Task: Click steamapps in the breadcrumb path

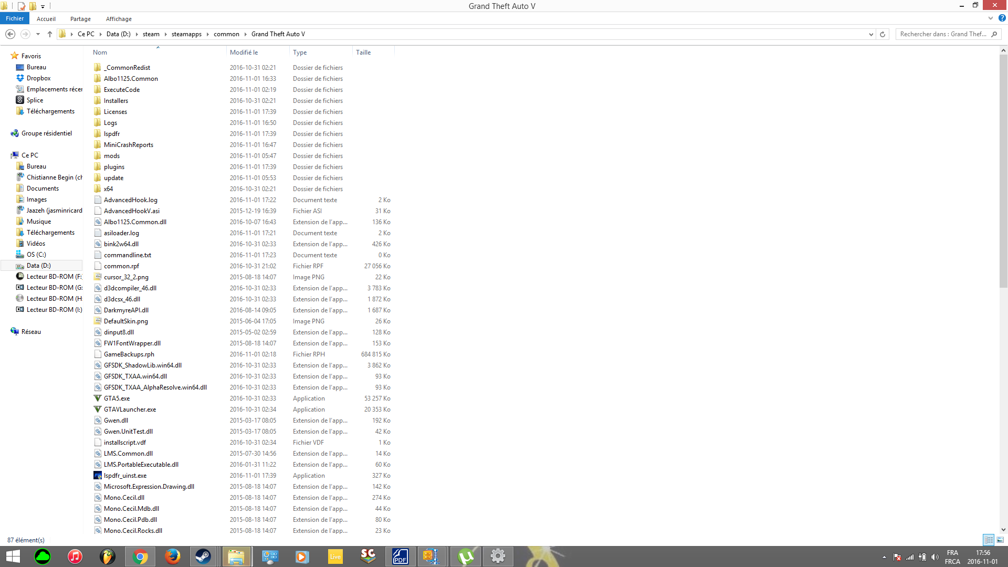Action: click(186, 34)
